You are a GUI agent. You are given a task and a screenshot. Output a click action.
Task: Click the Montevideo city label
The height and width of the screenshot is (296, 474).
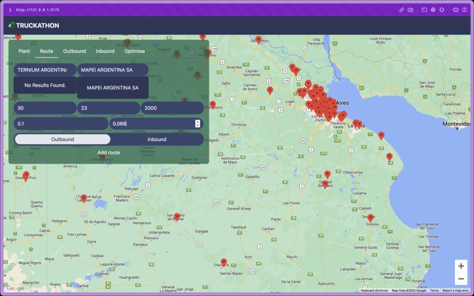(x=456, y=124)
